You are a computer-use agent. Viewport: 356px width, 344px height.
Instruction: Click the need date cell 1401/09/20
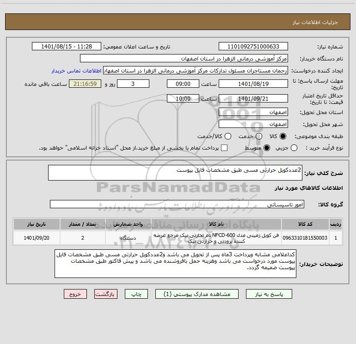[37, 238]
